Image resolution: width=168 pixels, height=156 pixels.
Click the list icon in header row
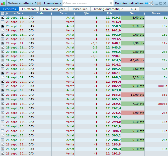(3, 13)
